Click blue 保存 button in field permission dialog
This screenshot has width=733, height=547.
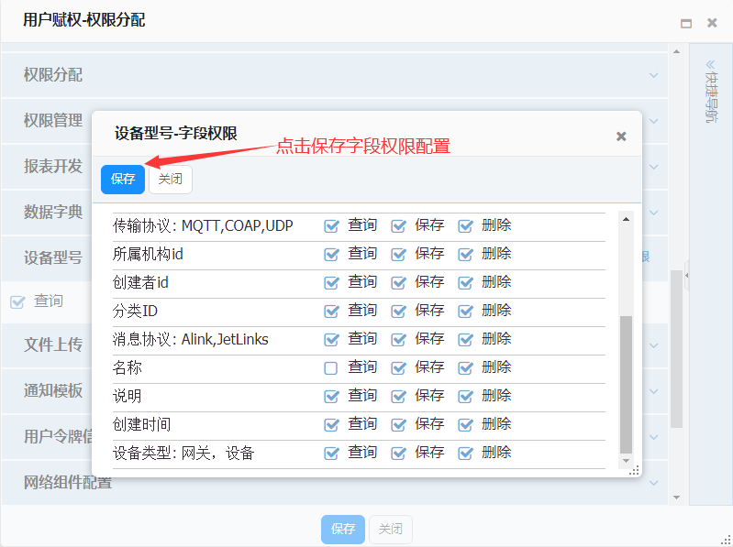pyautogui.click(x=123, y=180)
